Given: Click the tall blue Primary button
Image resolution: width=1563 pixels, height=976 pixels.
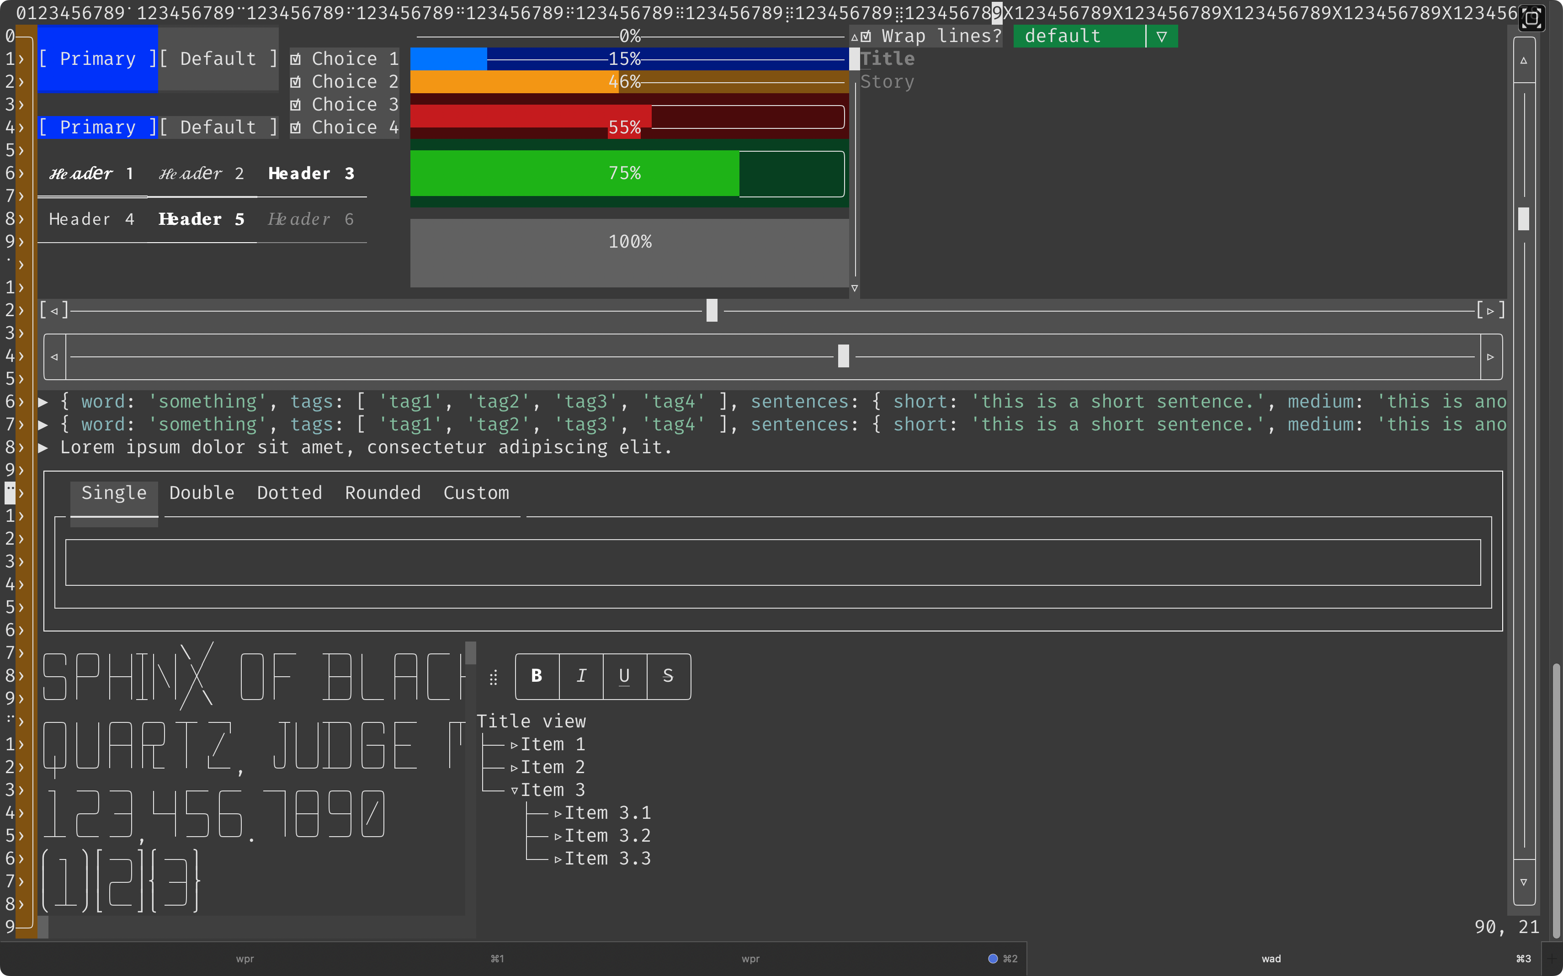Looking at the screenshot, I should tap(97, 59).
